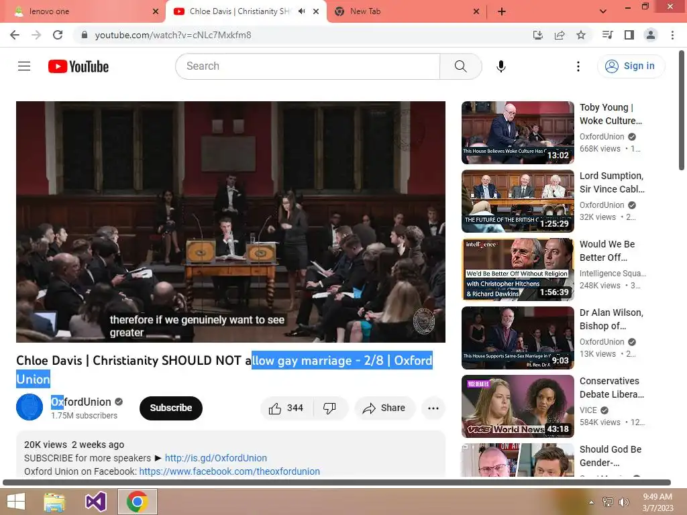Open more actions ellipsis below video

coord(433,408)
